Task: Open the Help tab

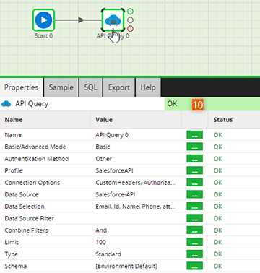Action: coord(148,87)
